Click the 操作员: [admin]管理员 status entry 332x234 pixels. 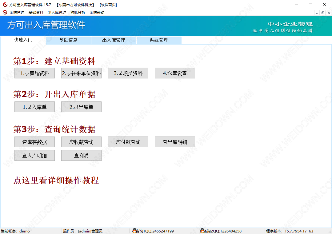(82, 231)
